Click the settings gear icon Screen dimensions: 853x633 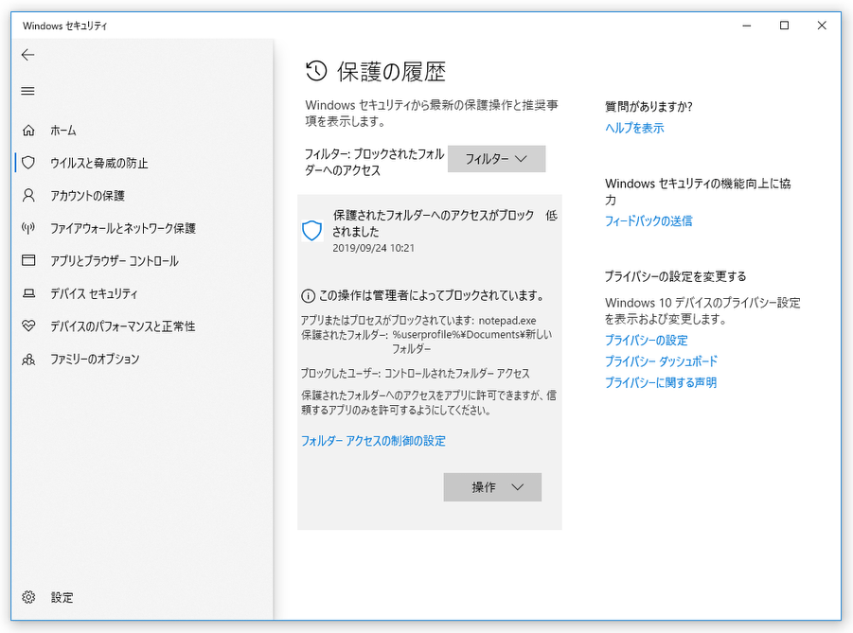coord(28,597)
